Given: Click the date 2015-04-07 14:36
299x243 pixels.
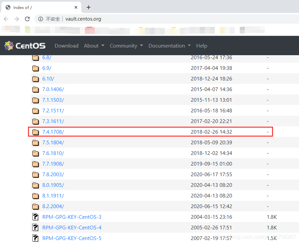Looking at the screenshot, I should coord(211,89).
